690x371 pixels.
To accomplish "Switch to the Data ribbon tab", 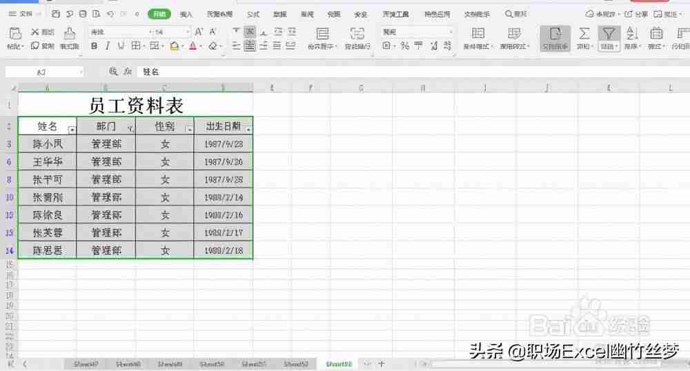I will coord(280,14).
